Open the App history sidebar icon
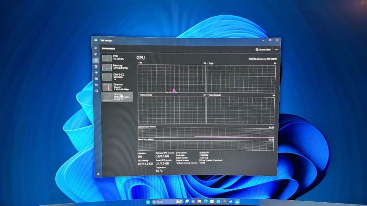Screen dimensions: 367x206 [x=96, y=67]
